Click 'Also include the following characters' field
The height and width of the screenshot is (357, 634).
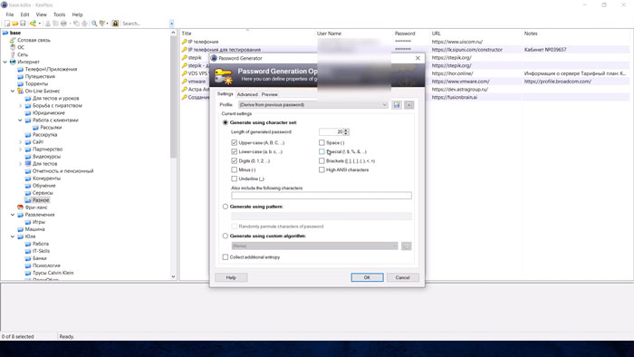pyautogui.click(x=322, y=196)
